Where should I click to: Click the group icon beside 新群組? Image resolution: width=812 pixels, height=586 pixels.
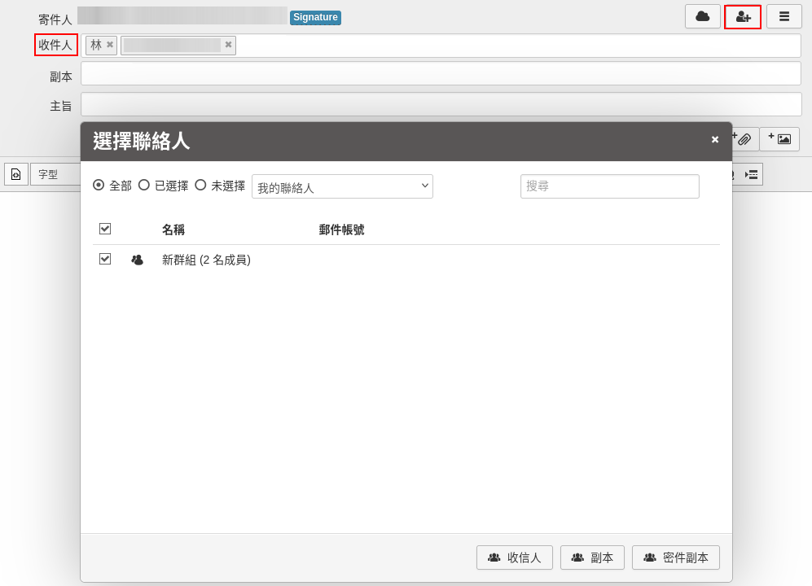(x=138, y=260)
